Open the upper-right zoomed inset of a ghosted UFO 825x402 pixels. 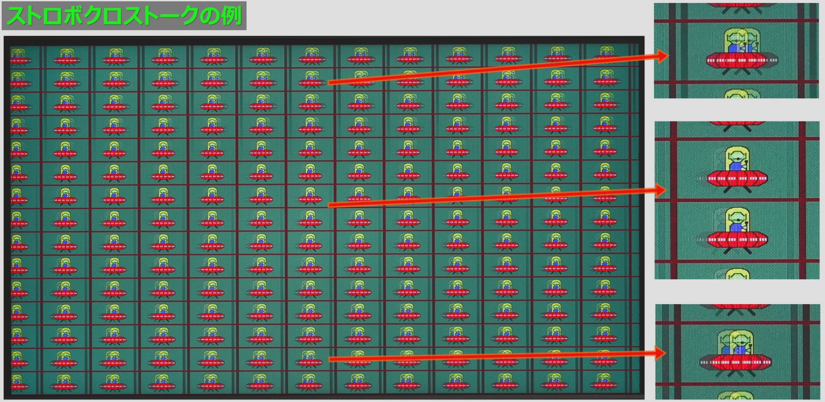pyautogui.click(x=736, y=51)
